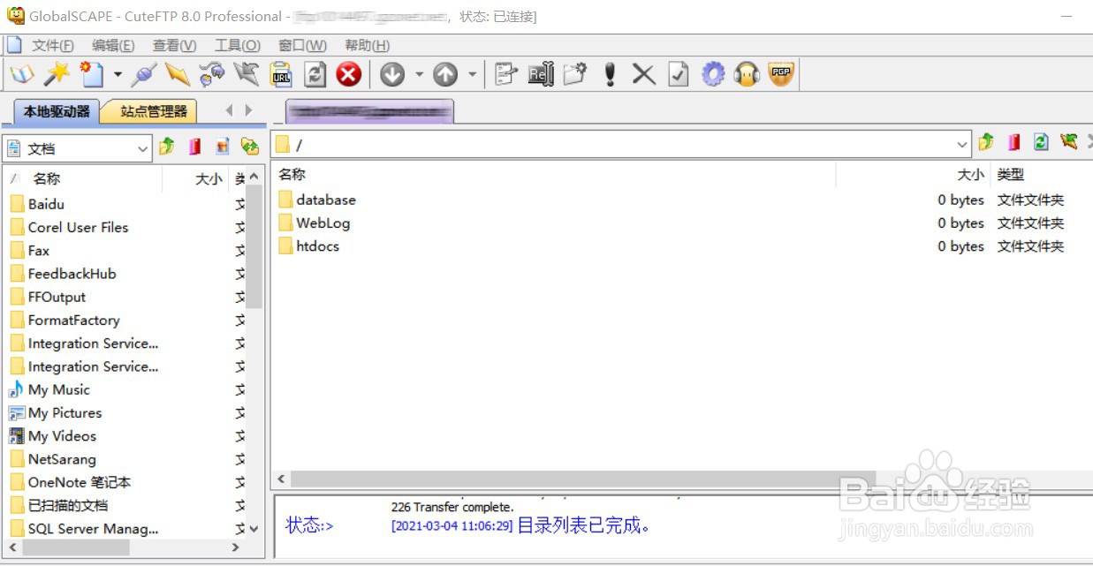Screen dimensions: 1093x566
Task: Click right tab-scroll arrow beside 站点管理器
Action: [249, 110]
